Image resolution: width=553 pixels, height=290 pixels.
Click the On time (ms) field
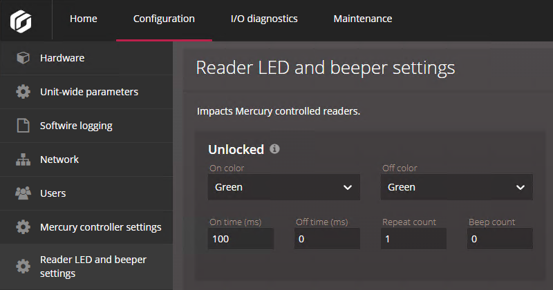[x=241, y=239]
